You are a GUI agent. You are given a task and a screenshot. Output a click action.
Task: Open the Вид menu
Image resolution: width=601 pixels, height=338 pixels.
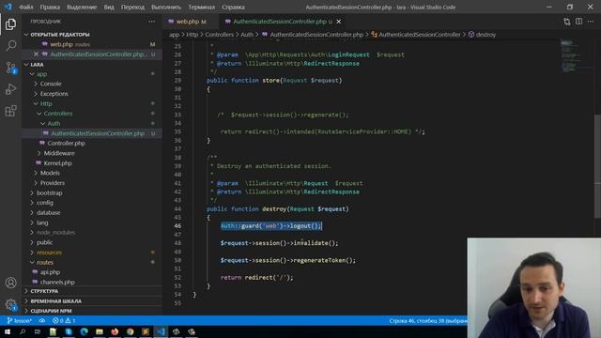click(x=109, y=7)
